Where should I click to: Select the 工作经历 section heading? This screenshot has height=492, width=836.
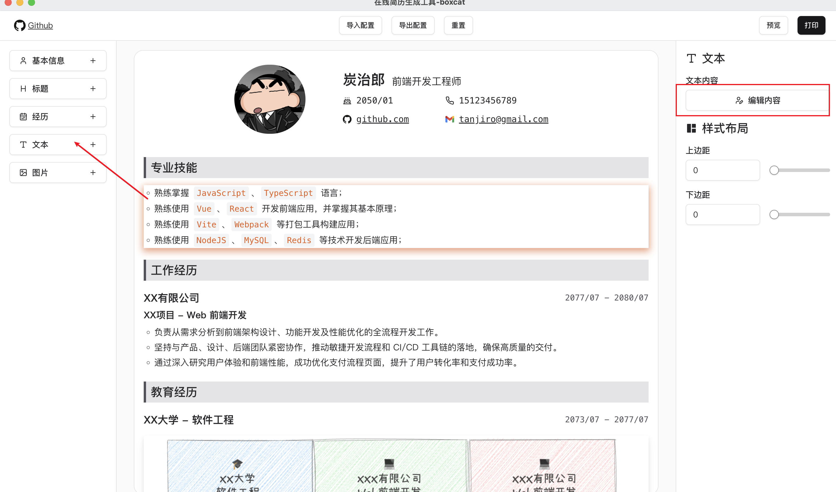174,270
